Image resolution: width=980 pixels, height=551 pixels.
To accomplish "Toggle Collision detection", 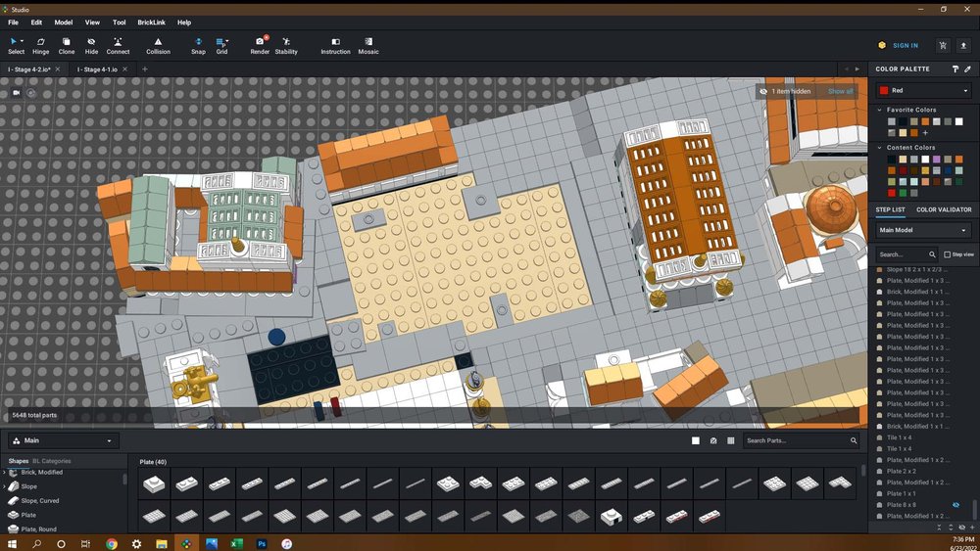I will (x=158, y=46).
